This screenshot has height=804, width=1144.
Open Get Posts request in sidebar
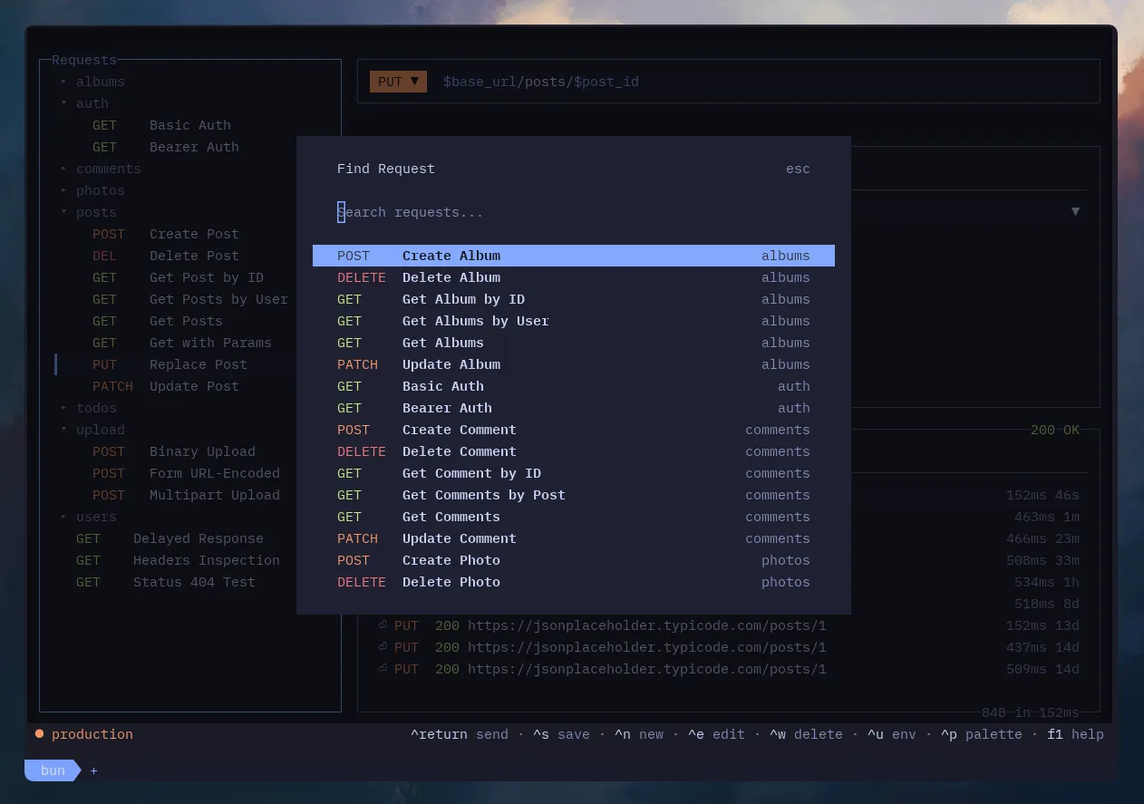click(x=158, y=321)
